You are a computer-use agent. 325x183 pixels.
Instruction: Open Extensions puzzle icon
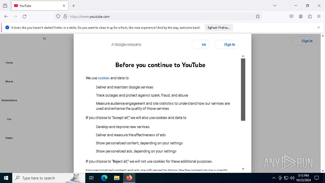310,17
